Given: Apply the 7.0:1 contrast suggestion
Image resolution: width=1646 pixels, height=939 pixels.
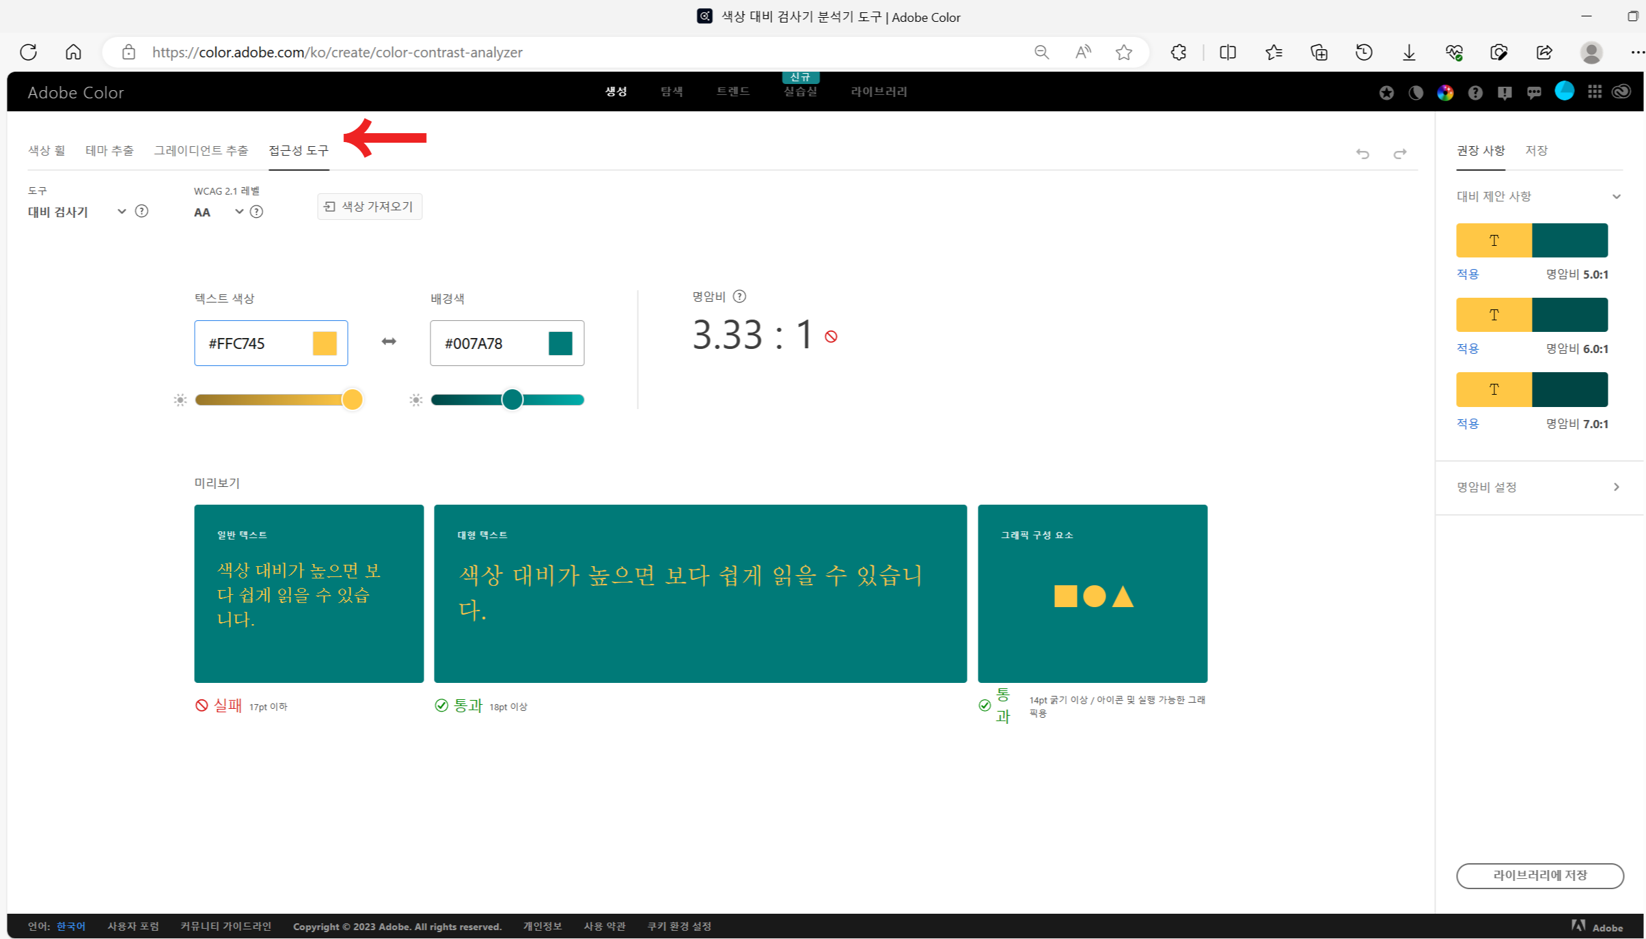Looking at the screenshot, I should [1468, 423].
